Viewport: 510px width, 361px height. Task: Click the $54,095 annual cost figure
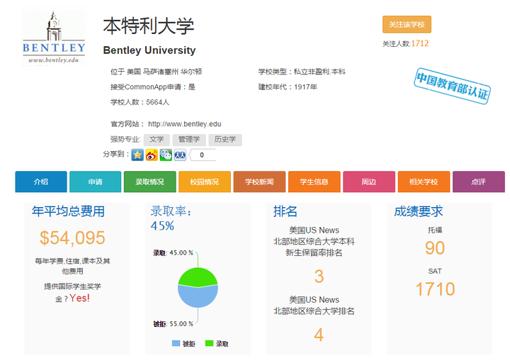click(72, 238)
